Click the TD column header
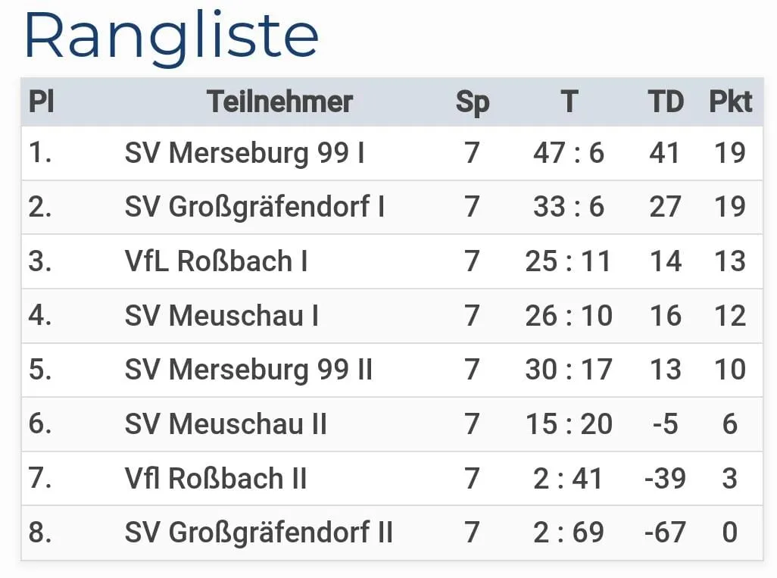Viewport: 777px width, 578px height. [666, 102]
